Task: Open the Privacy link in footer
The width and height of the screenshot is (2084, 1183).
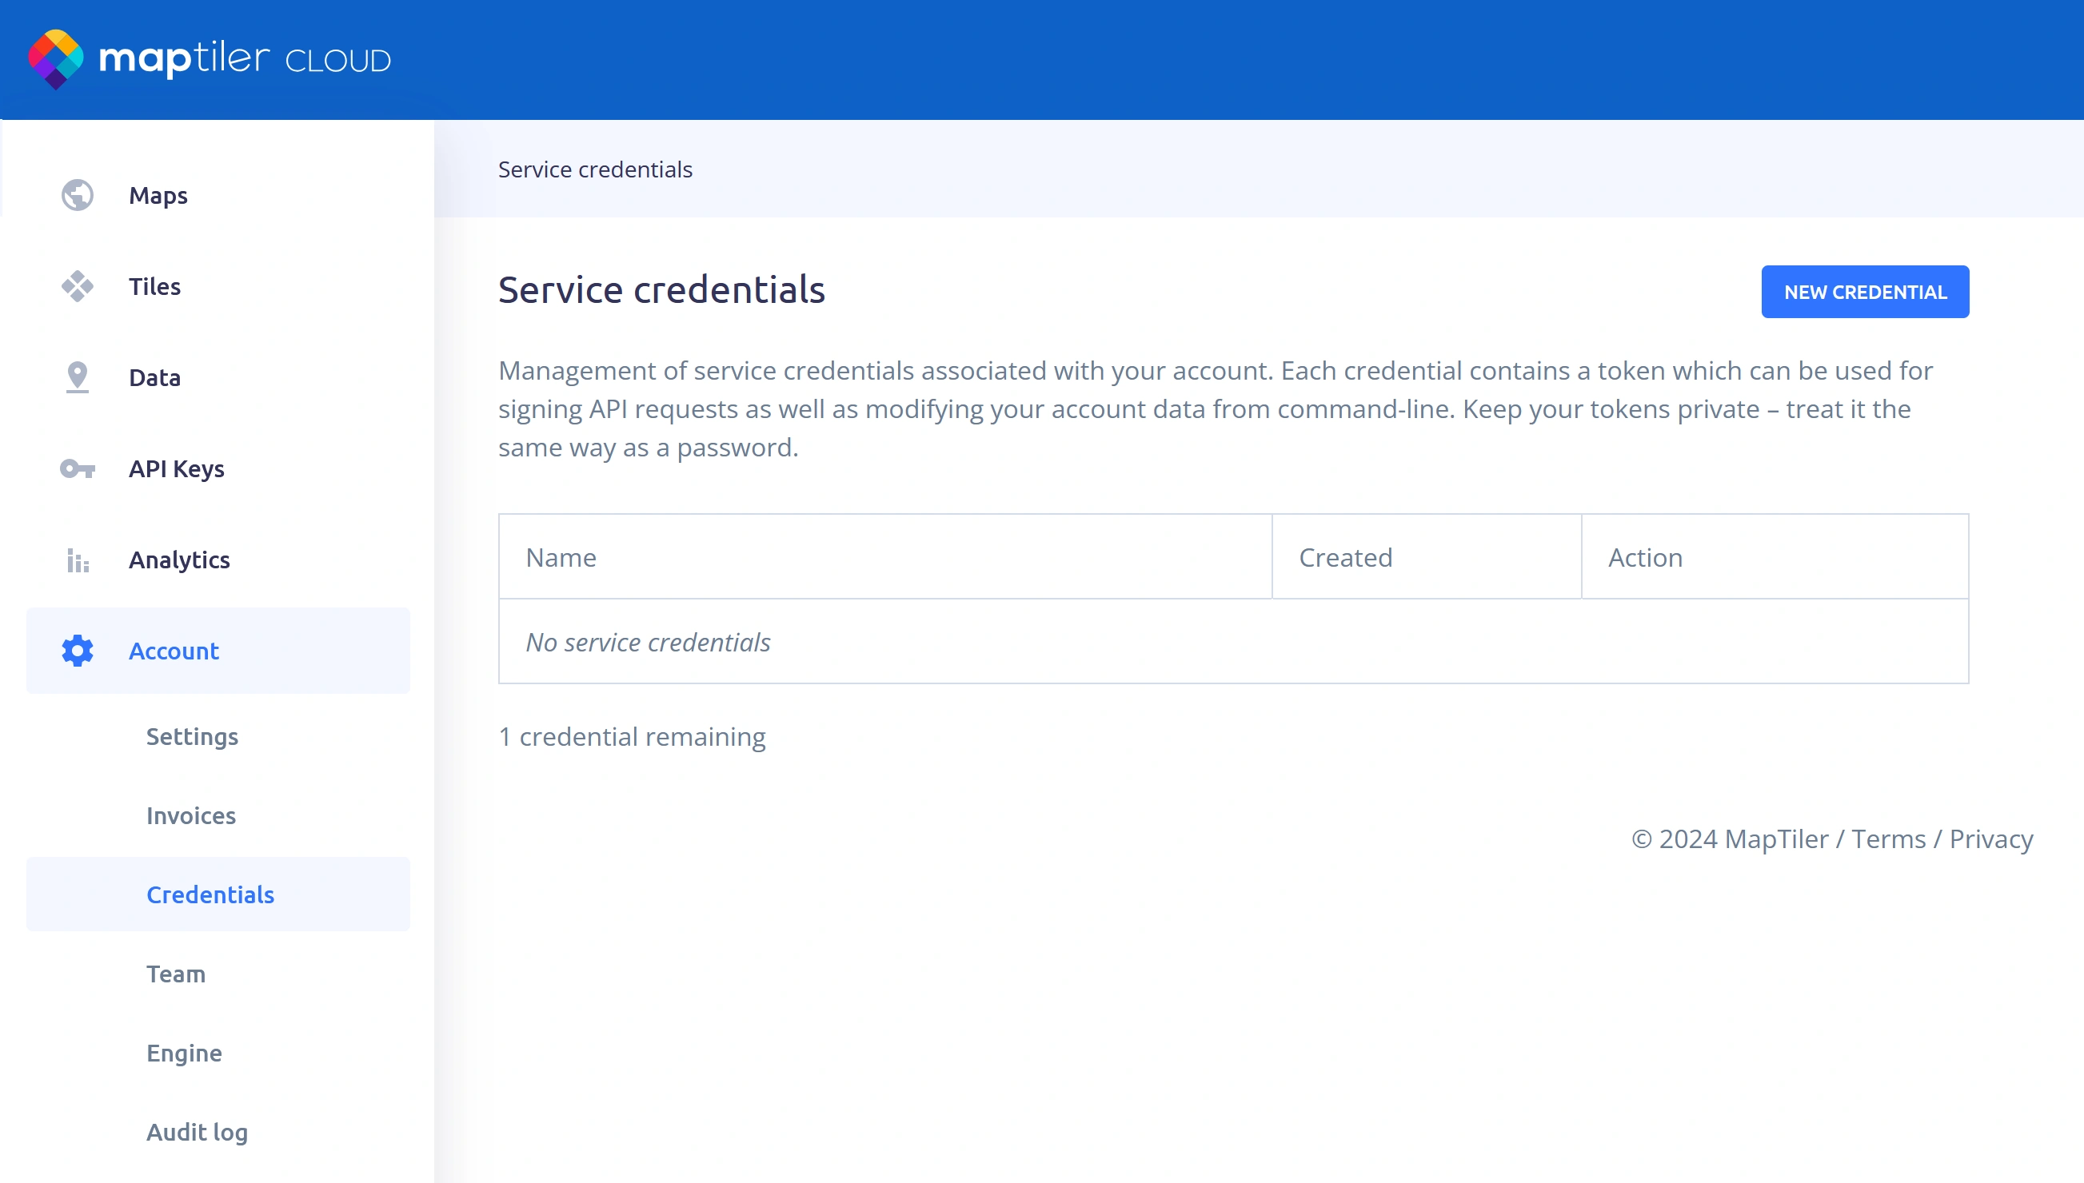Action: 1990,838
